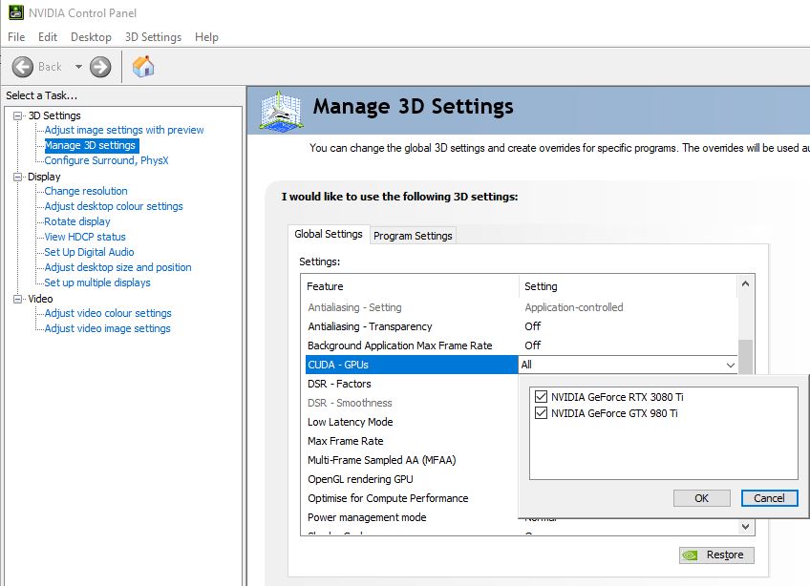The height and width of the screenshot is (586, 810).
Task: Click the Forward arrow icon in toolbar
Action: coord(100,67)
